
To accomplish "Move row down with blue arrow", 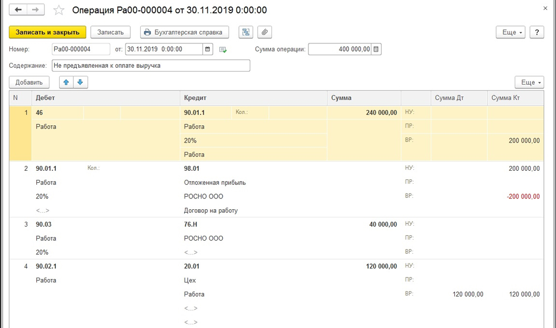I will coord(80,82).
